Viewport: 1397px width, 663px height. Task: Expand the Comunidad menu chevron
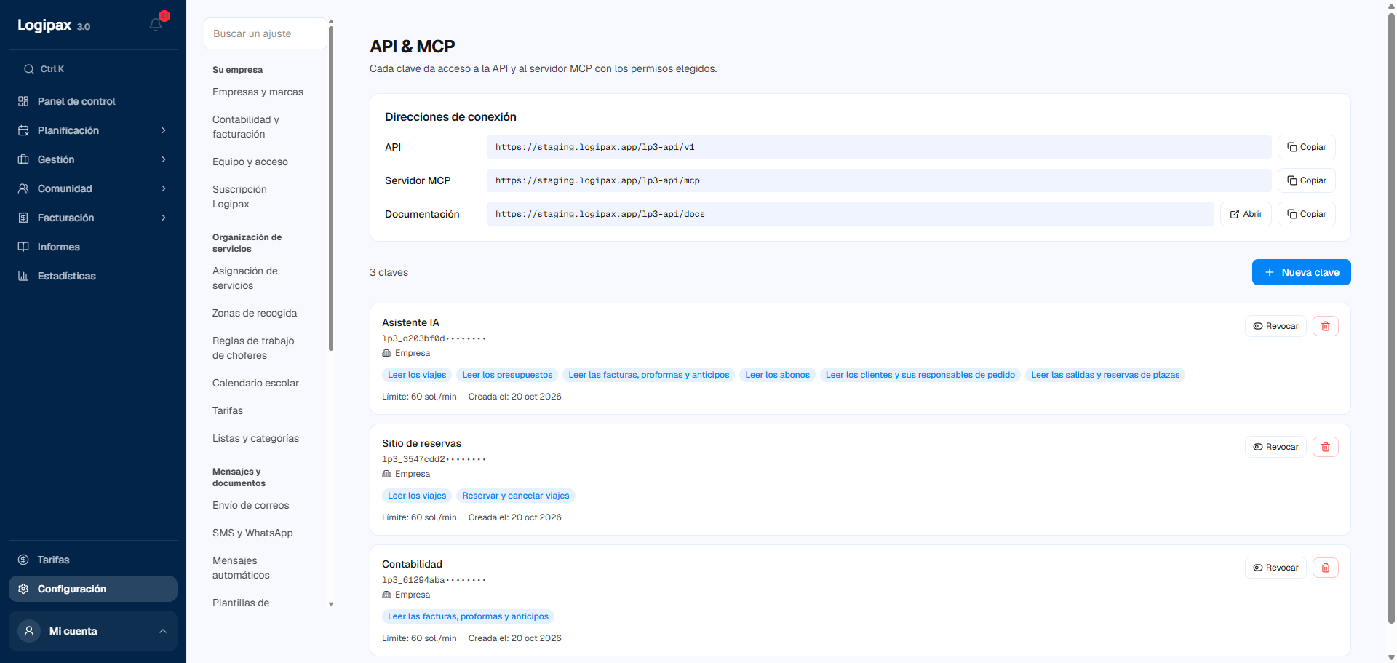click(164, 188)
